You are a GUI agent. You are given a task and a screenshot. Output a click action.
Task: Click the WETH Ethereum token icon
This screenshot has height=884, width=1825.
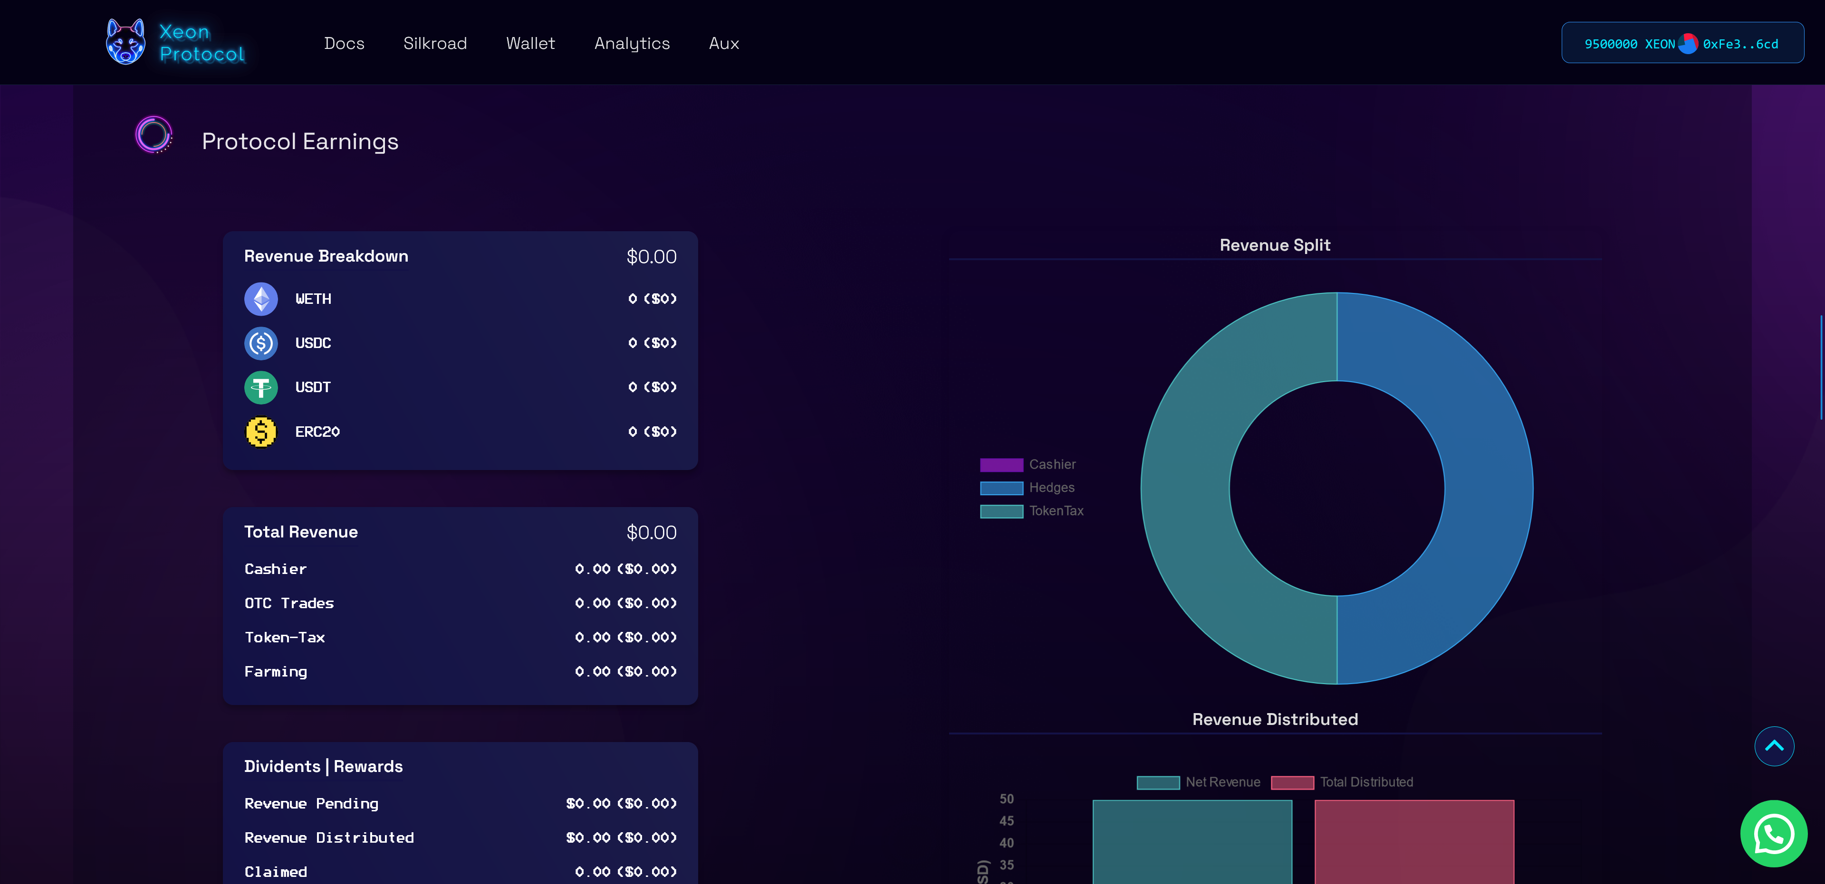pos(261,299)
